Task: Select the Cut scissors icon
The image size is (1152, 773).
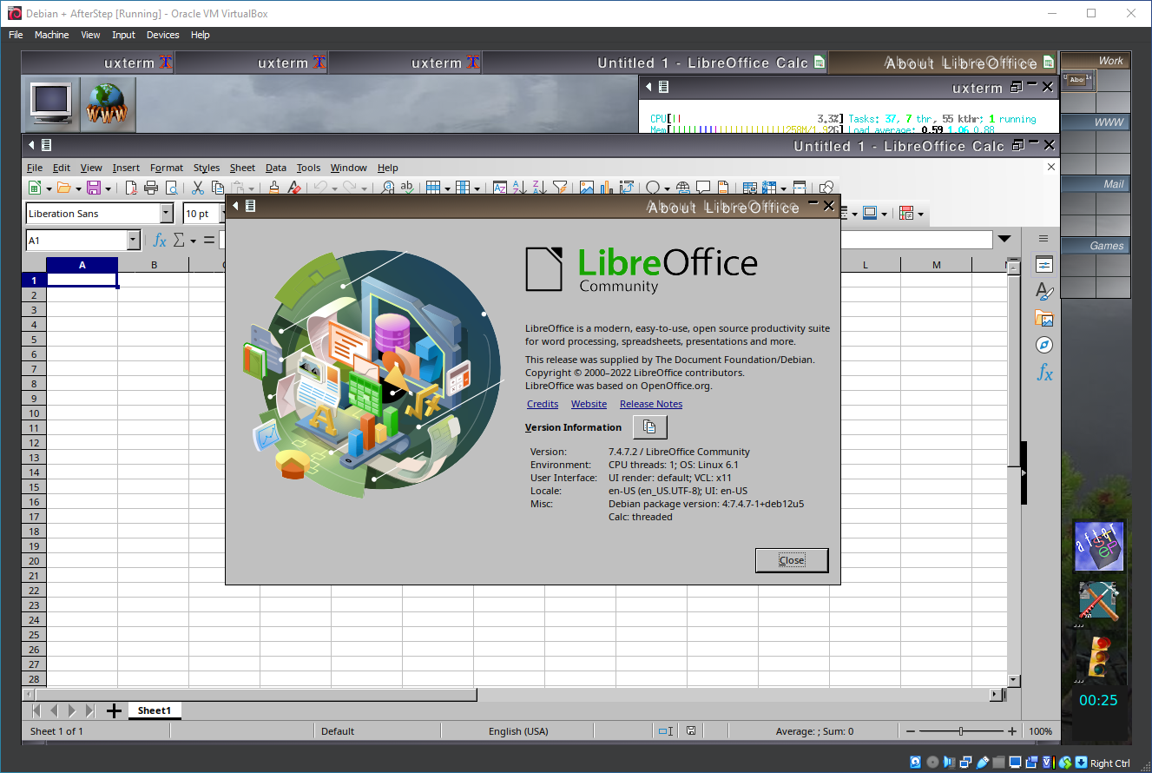Action: [x=198, y=188]
